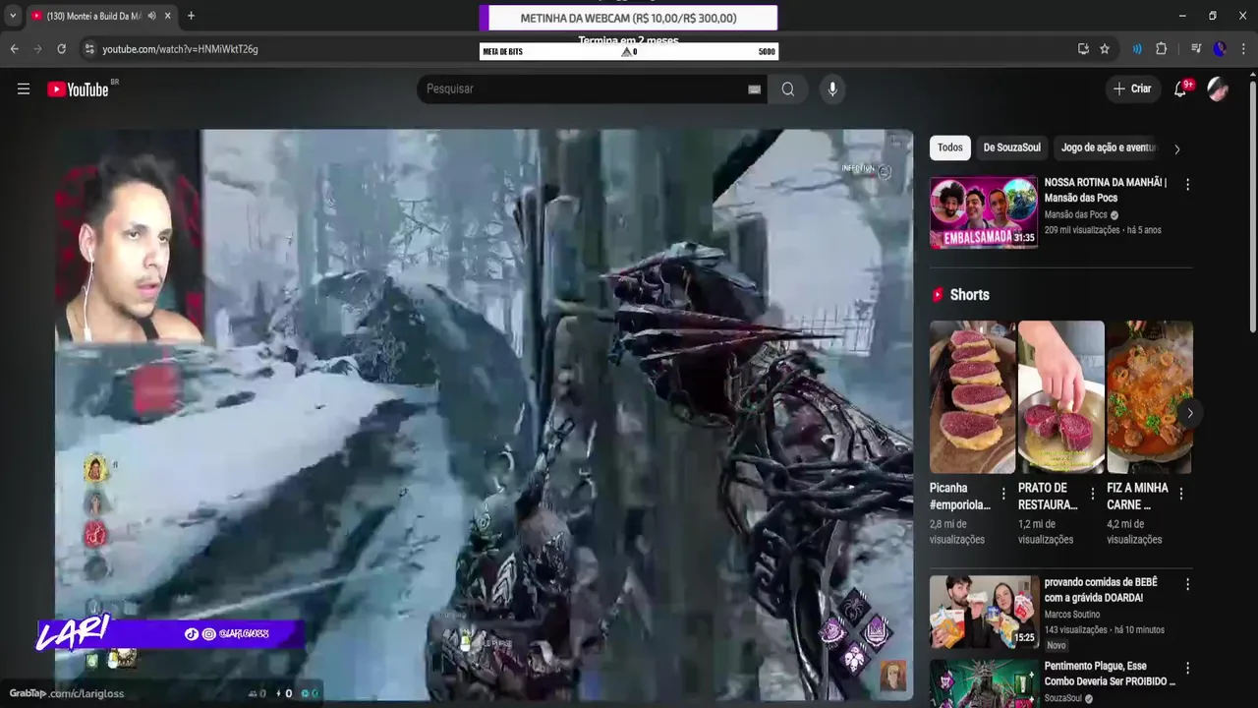Image resolution: width=1258 pixels, height=708 pixels.
Task: Open options for FIZ A MINHA CARNE short
Action: [x=1180, y=494]
